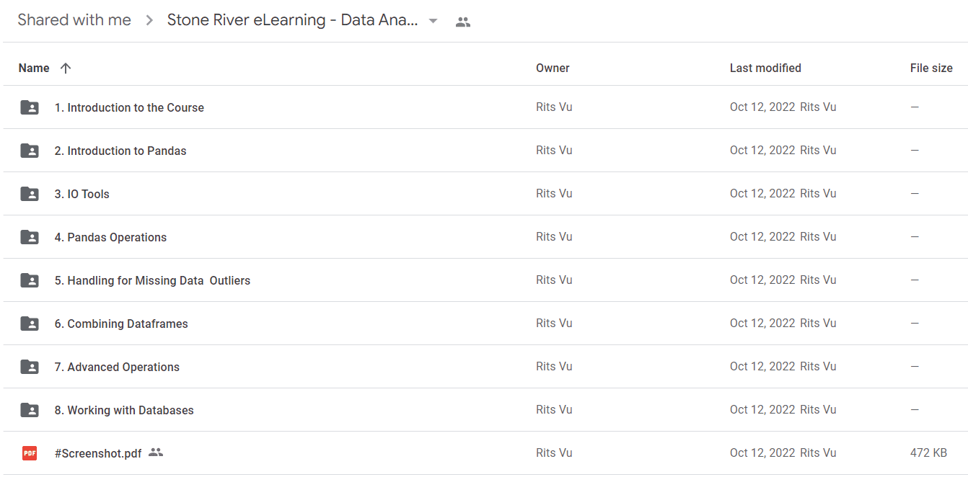
Task: Open the Stone River eLearning folder dropdown arrow
Action: click(433, 21)
